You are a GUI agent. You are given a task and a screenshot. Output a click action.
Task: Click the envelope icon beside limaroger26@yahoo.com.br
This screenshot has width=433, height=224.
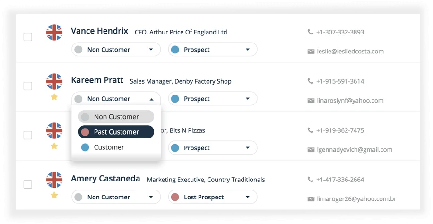[x=311, y=199]
